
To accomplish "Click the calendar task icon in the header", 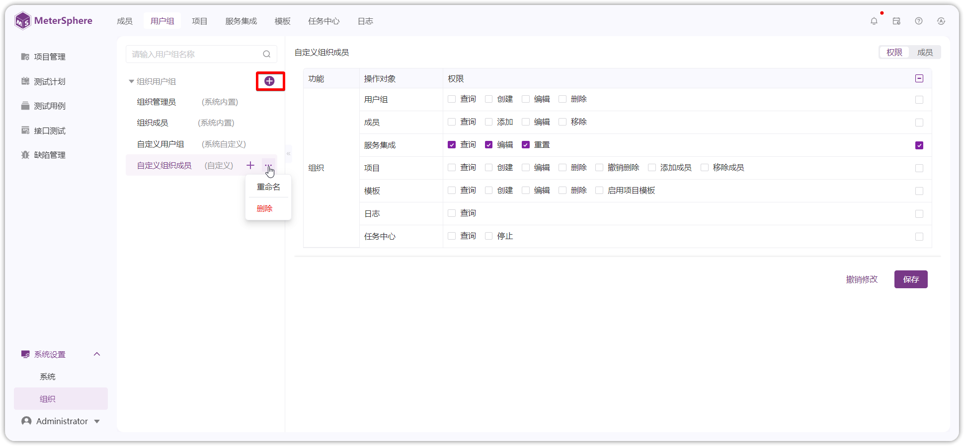I will (x=896, y=21).
